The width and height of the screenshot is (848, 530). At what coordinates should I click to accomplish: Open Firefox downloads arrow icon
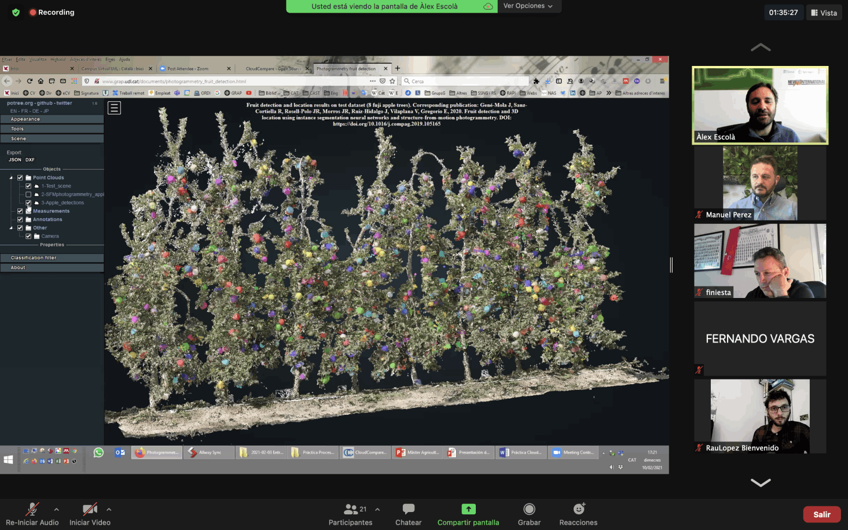(548, 81)
